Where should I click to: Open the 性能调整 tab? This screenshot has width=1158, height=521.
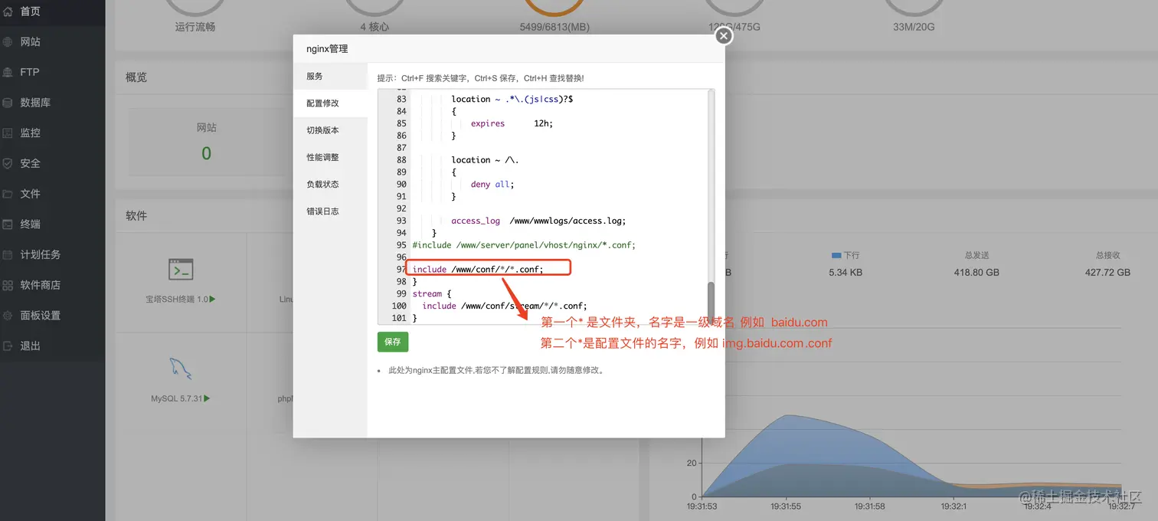[330, 157]
